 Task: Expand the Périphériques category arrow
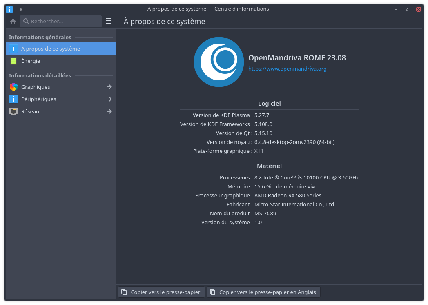pyautogui.click(x=109, y=99)
